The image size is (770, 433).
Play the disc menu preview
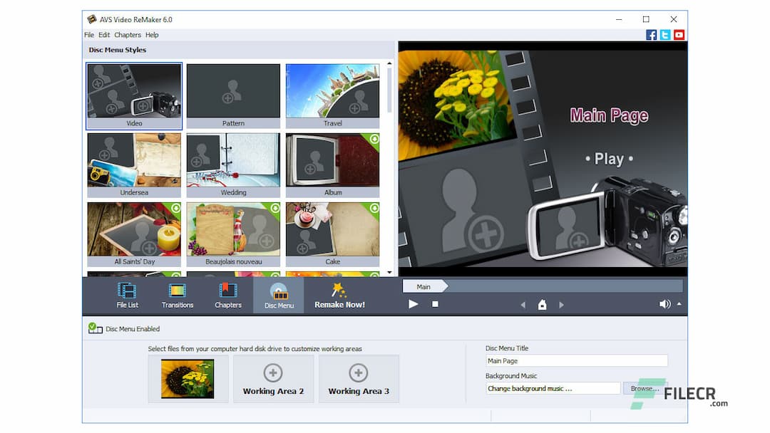[x=413, y=304]
